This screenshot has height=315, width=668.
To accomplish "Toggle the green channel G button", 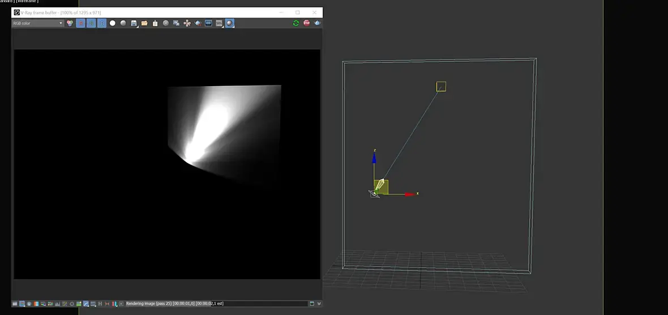I will 91,23.
